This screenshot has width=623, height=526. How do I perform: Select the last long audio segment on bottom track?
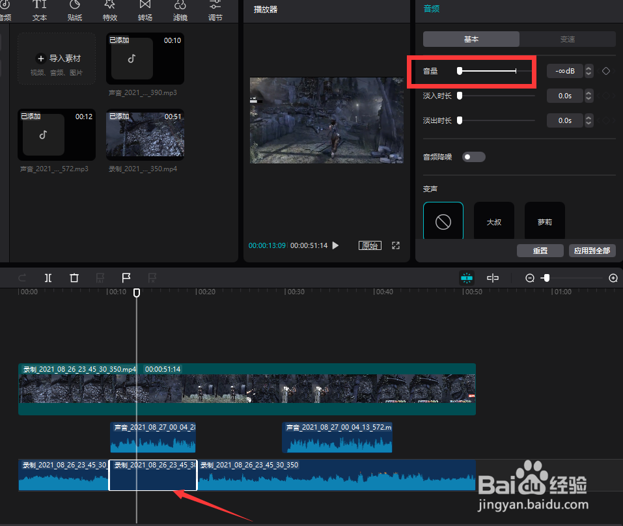pyautogui.click(x=337, y=475)
